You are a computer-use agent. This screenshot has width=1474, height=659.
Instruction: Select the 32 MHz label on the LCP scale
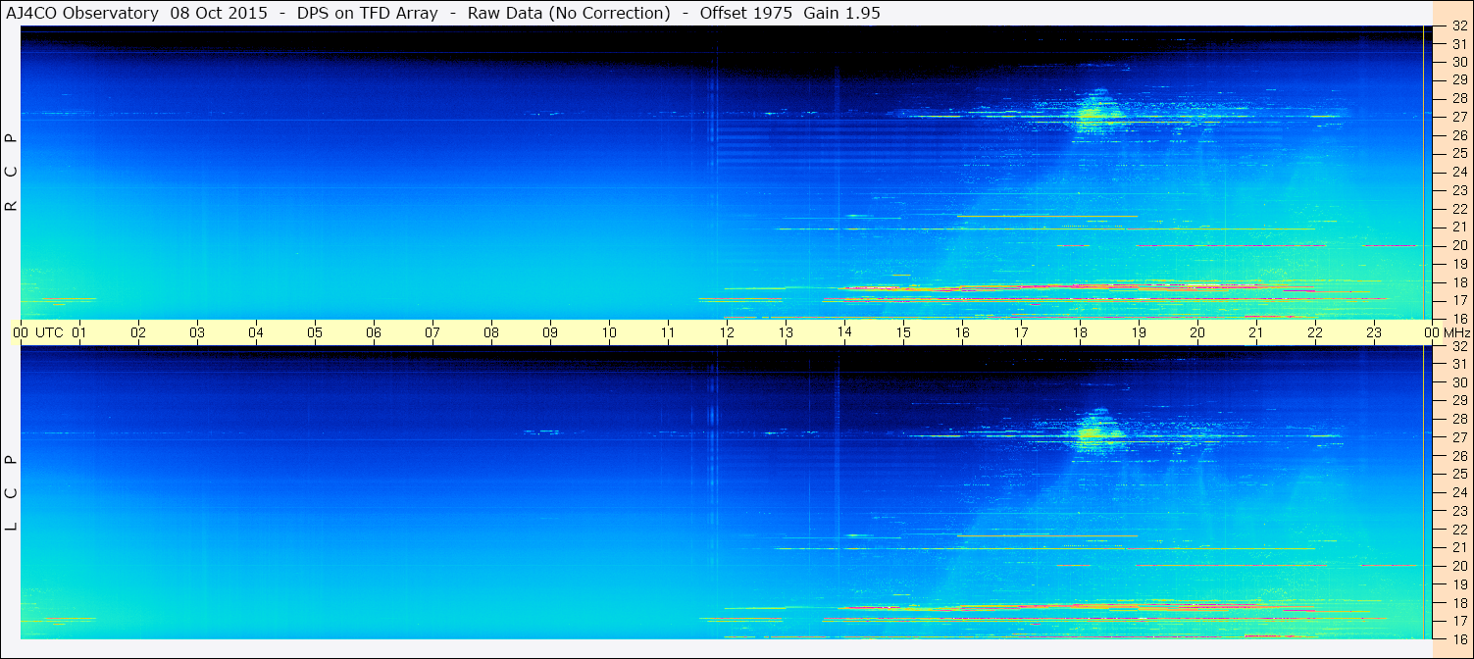click(x=1458, y=346)
